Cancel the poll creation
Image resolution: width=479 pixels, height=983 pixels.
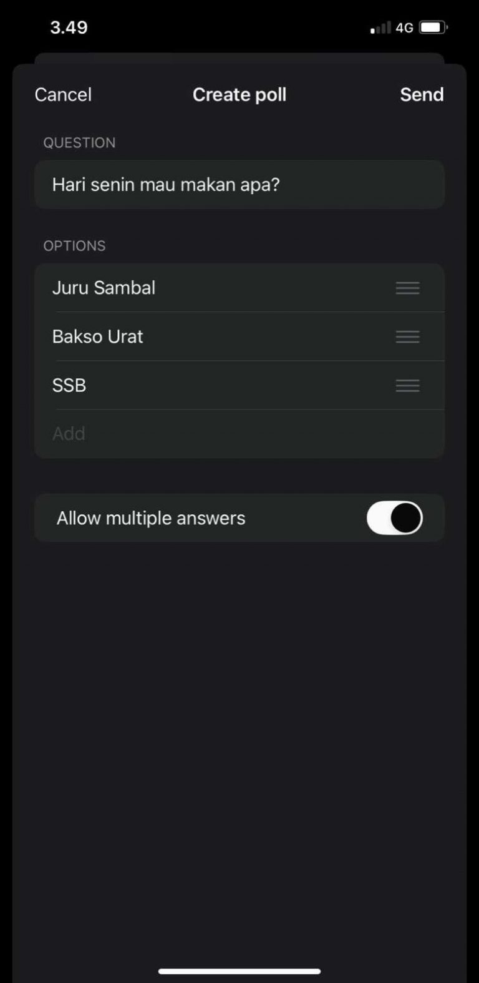point(63,94)
